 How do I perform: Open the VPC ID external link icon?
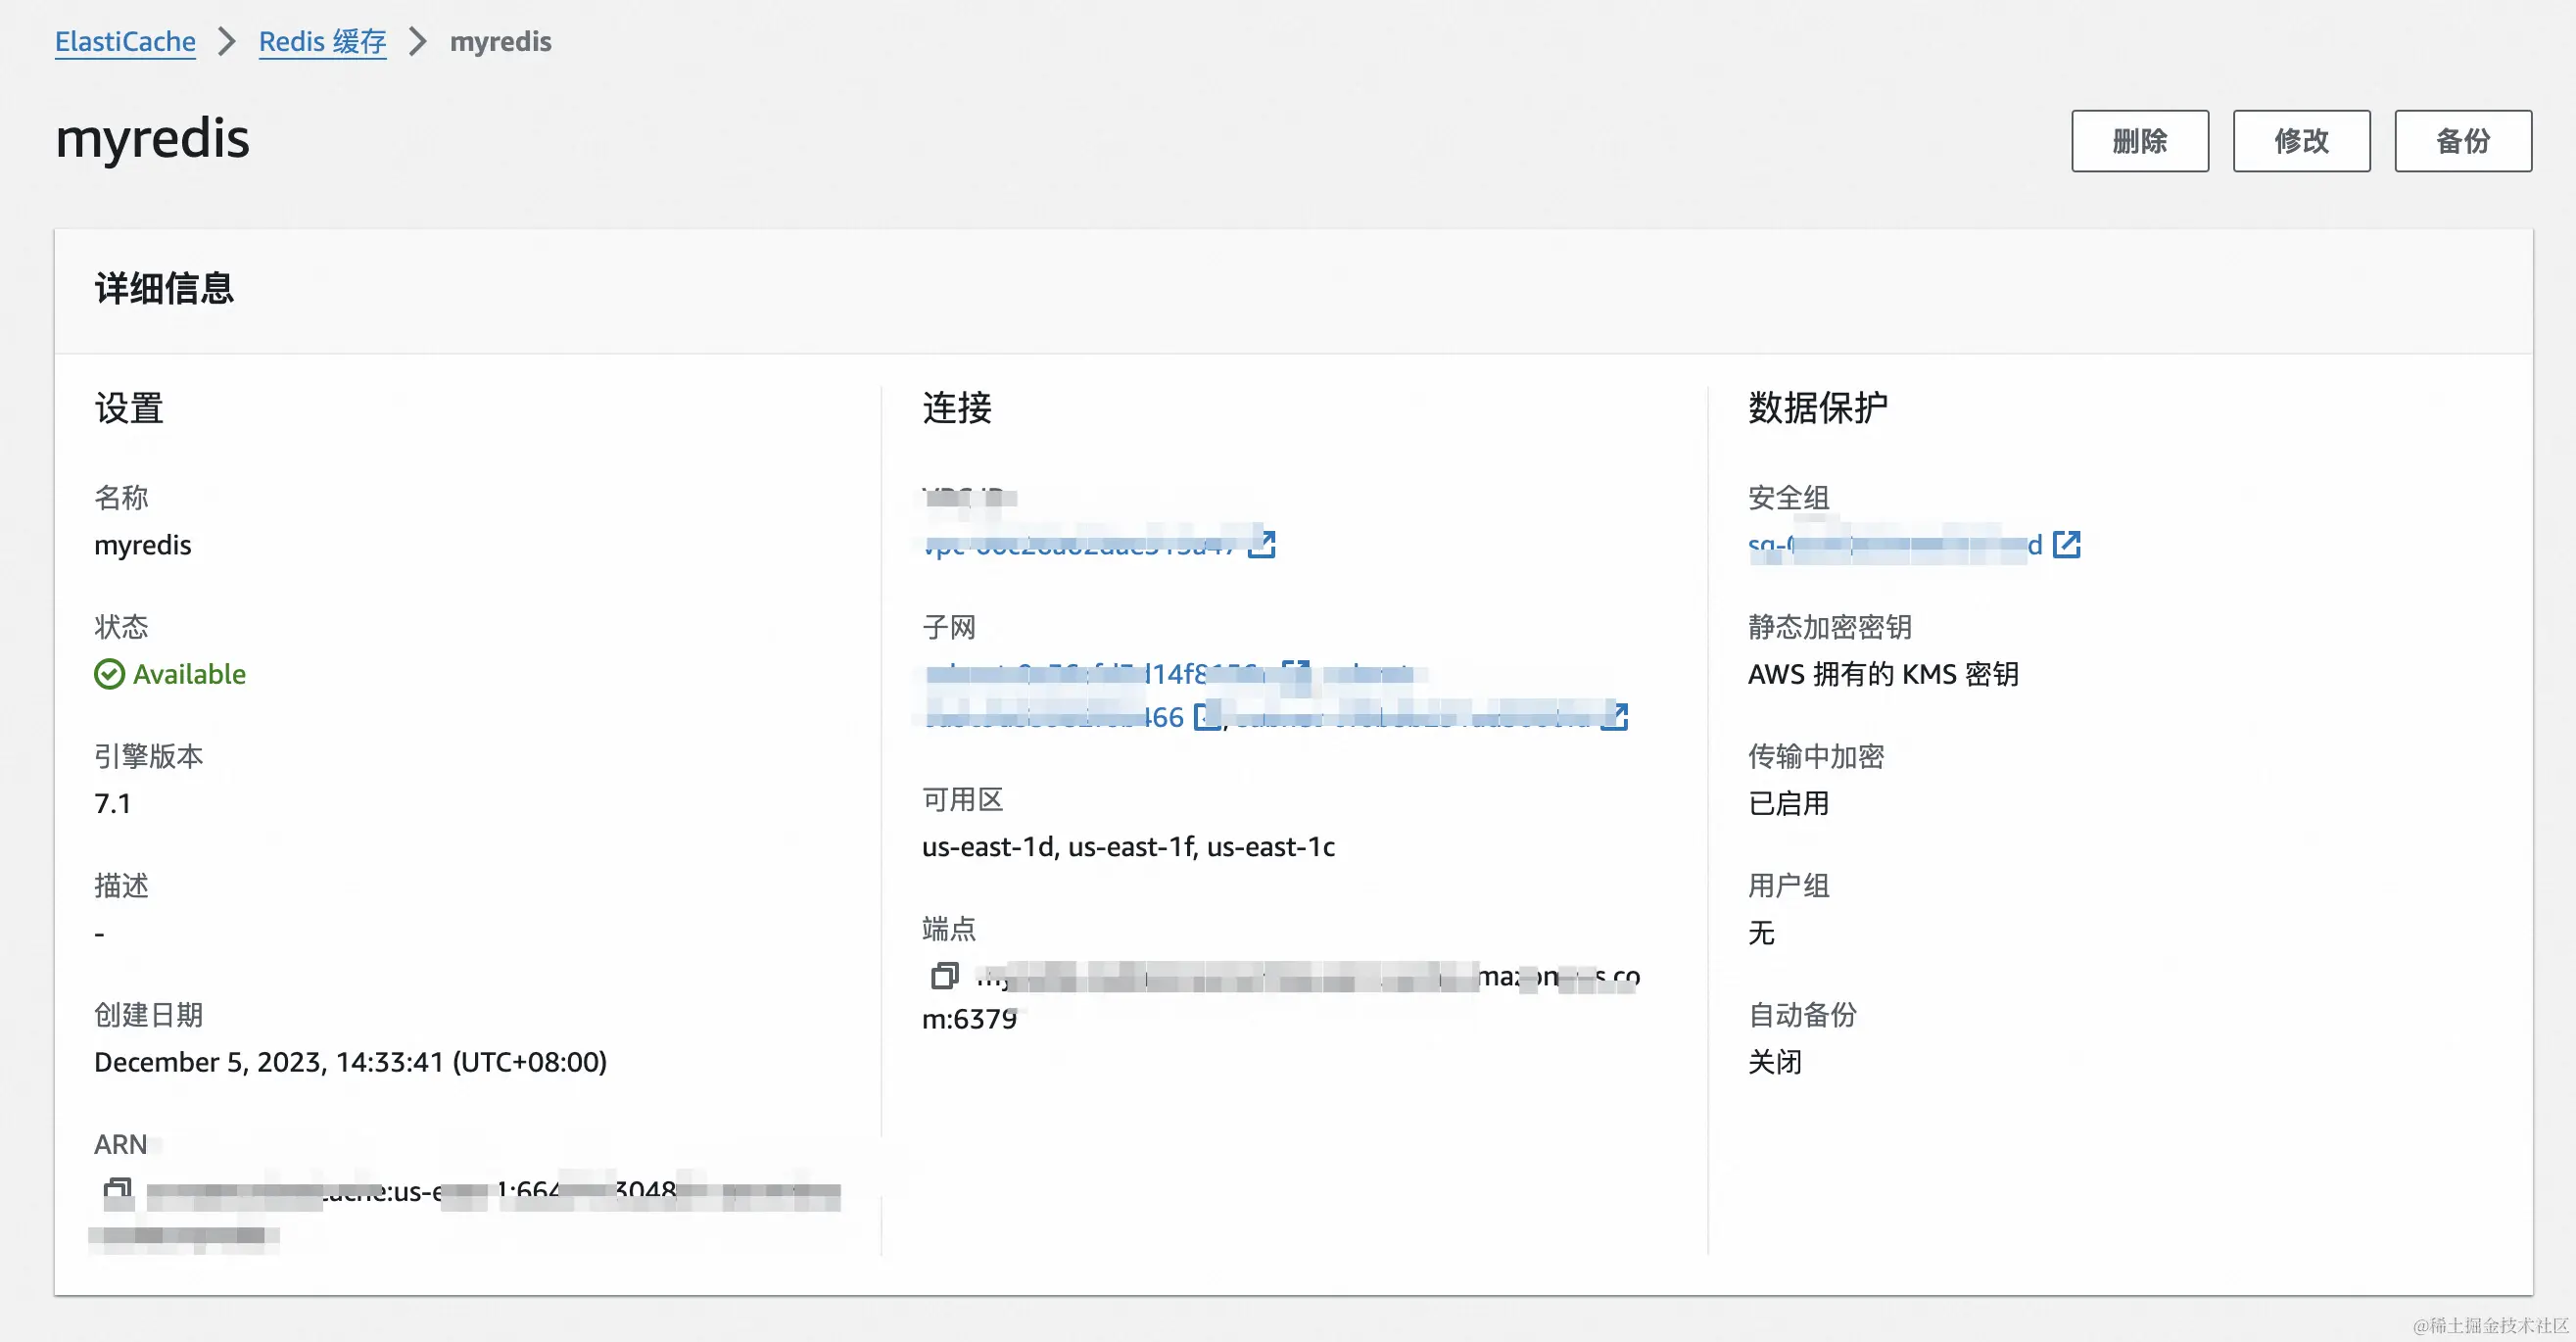[x=1262, y=544]
